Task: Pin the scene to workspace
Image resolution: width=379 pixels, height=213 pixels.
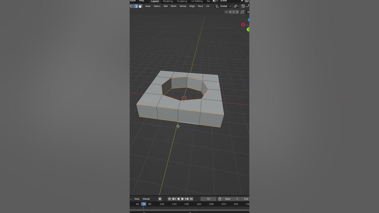Action: (x=242, y=1)
